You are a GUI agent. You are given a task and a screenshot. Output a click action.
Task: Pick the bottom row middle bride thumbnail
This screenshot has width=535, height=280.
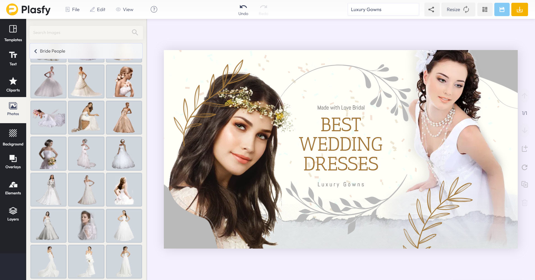pyautogui.click(x=86, y=262)
